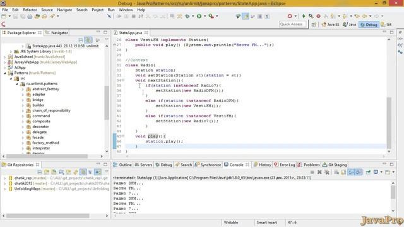The height and width of the screenshot is (227, 404).
Task: Click Remove All Terminated Launches icon
Action: [327, 172]
